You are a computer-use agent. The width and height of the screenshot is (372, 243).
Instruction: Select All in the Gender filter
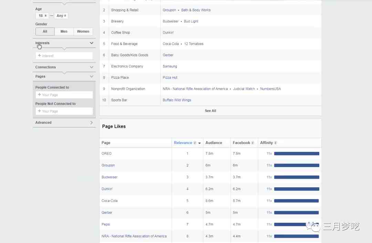(45, 32)
